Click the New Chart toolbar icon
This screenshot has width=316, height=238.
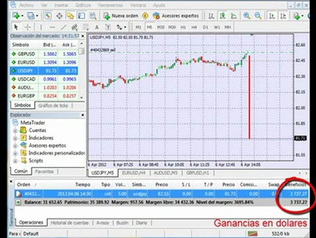(x=16, y=16)
